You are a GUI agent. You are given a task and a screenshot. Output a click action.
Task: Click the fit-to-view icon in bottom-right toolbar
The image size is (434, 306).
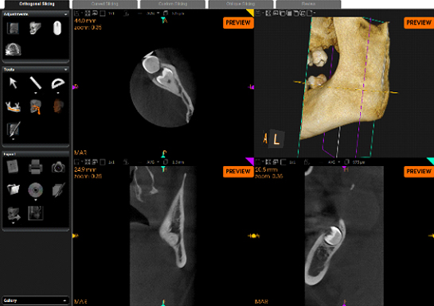tap(268, 162)
